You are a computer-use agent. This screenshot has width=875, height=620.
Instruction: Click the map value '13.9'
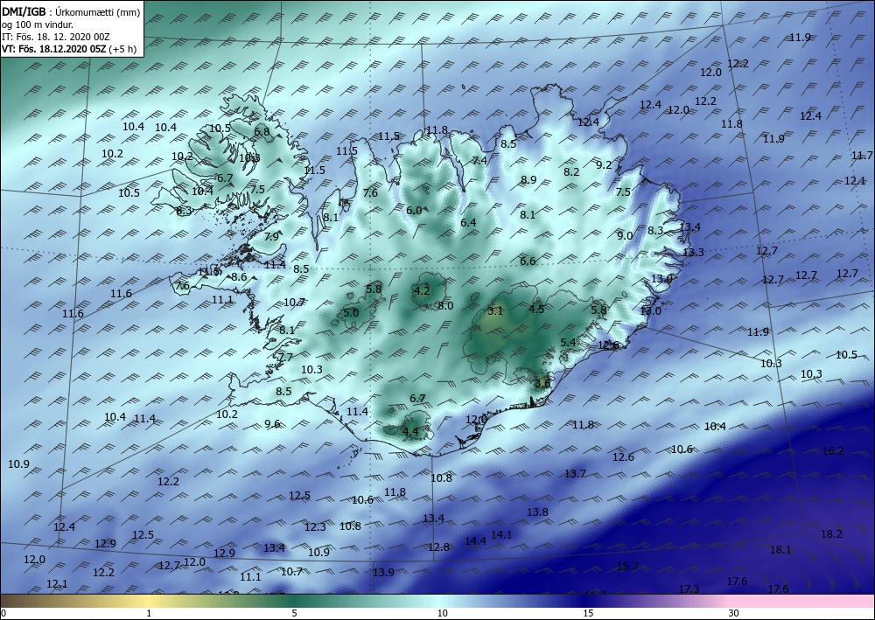coord(383,572)
